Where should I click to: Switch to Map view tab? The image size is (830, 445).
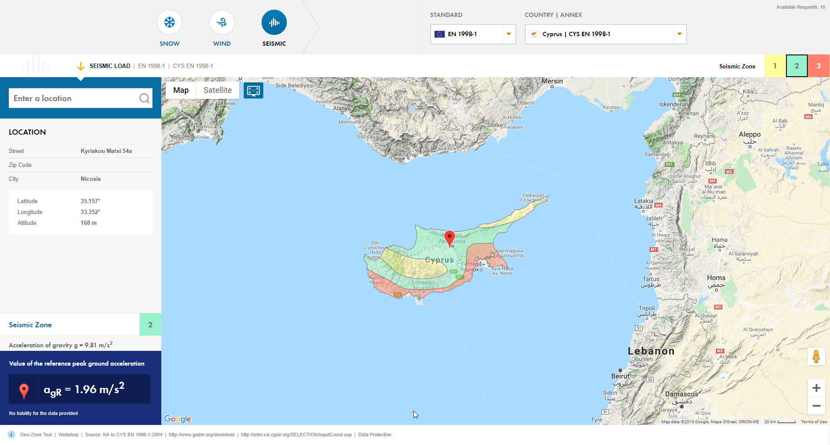[x=180, y=90]
